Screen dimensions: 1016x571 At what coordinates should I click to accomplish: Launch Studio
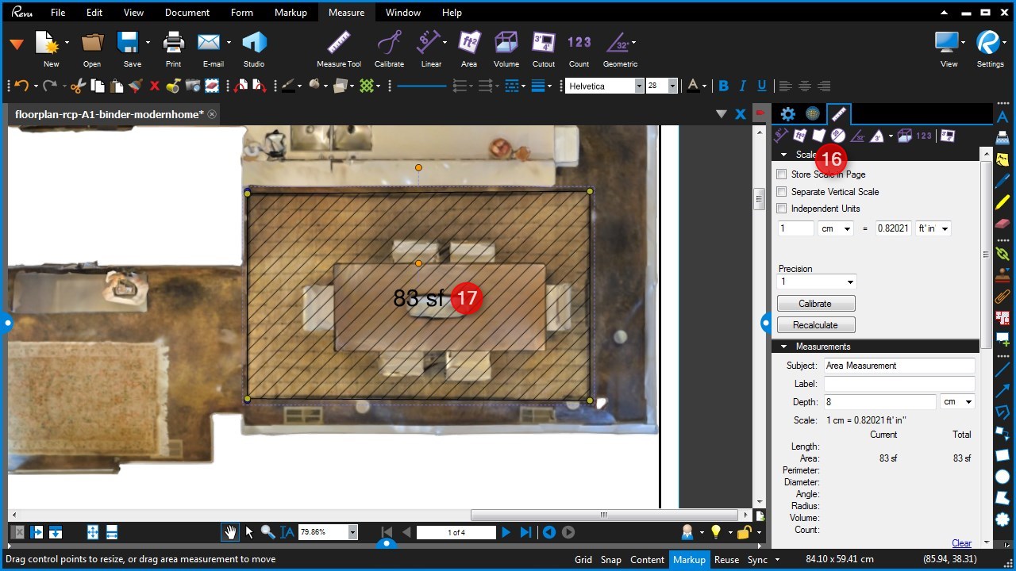point(254,49)
